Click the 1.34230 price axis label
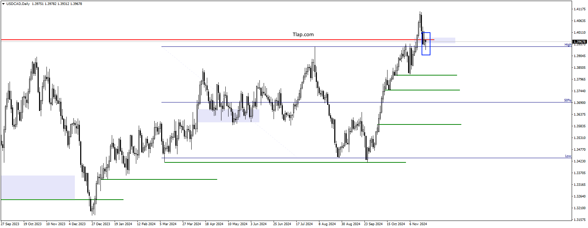 click(579, 161)
